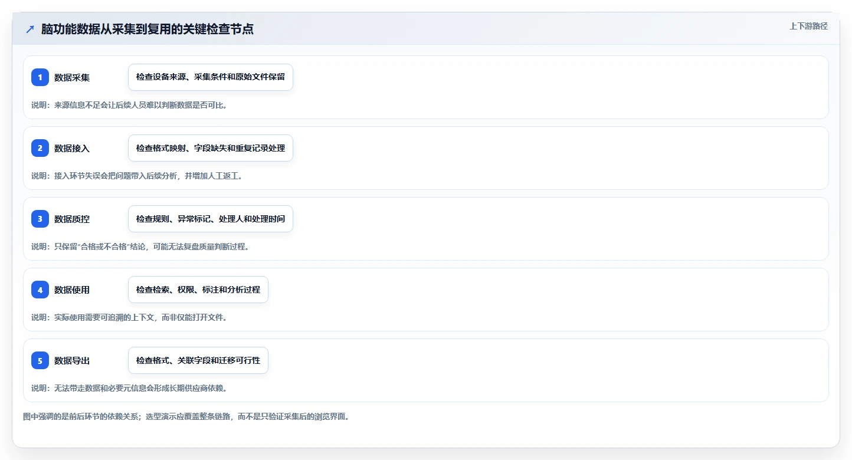
Task: Click the 数据接入 step label
Action: [72, 148]
